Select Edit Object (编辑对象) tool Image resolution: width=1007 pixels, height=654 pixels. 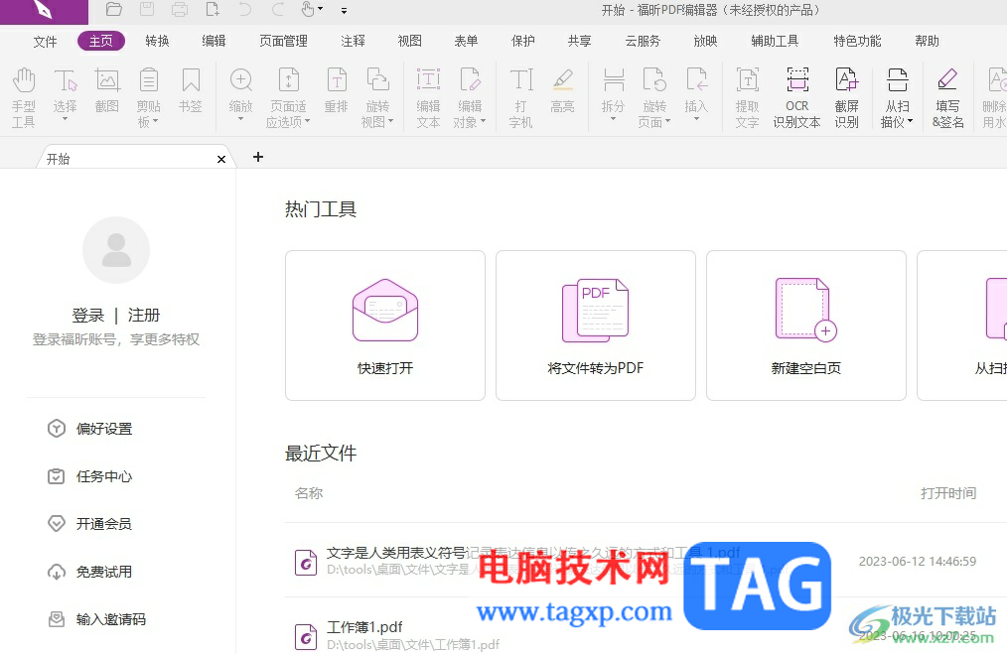470,97
